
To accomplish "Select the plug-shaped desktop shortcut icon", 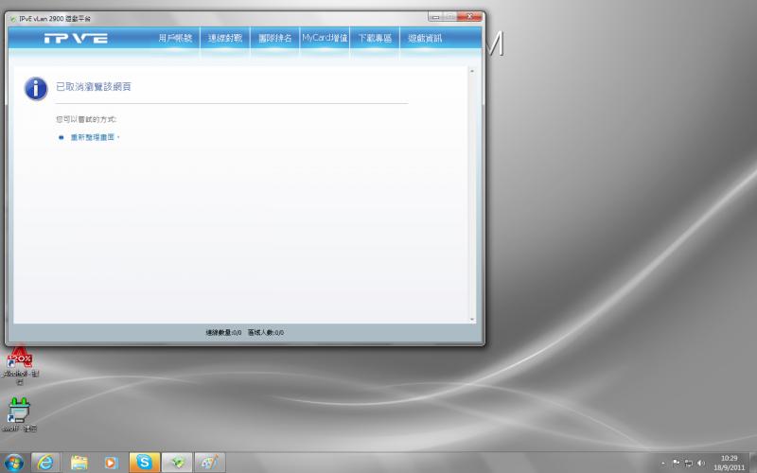I will pos(19,414).
